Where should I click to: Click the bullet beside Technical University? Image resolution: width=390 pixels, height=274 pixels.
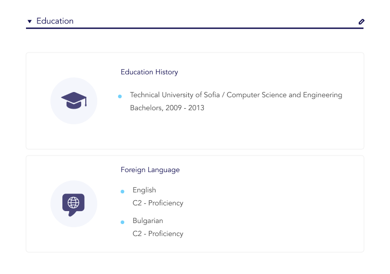pos(120,96)
